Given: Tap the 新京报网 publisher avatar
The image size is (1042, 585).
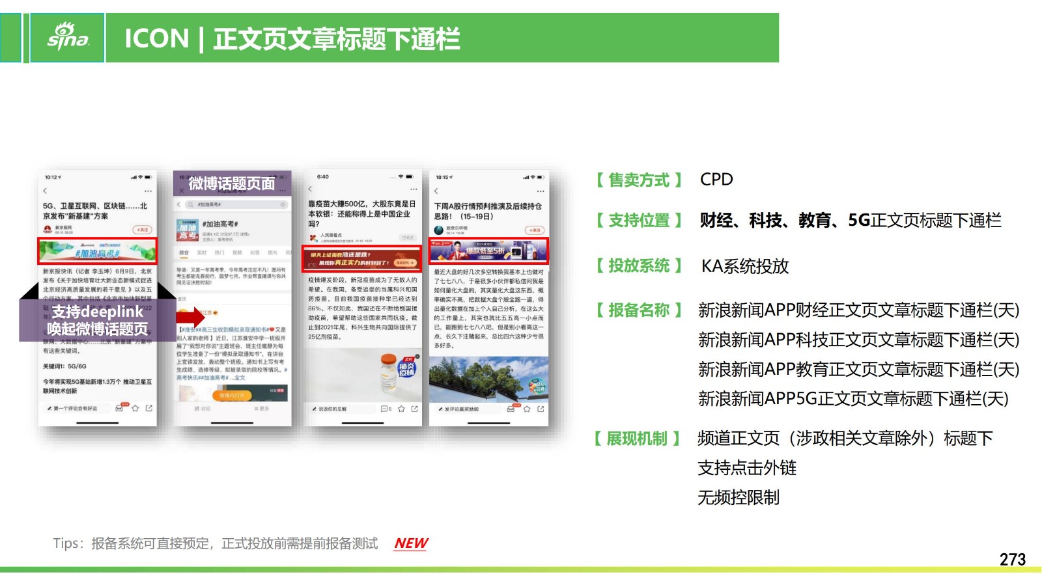Looking at the screenshot, I should tap(47, 229).
